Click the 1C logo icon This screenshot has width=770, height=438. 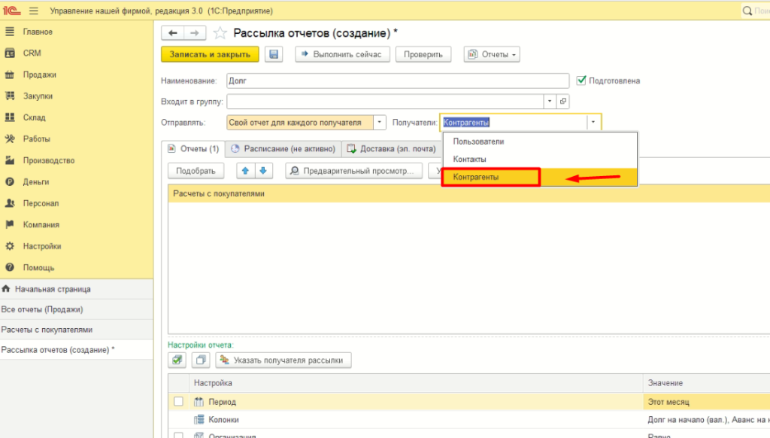(x=12, y=11)
